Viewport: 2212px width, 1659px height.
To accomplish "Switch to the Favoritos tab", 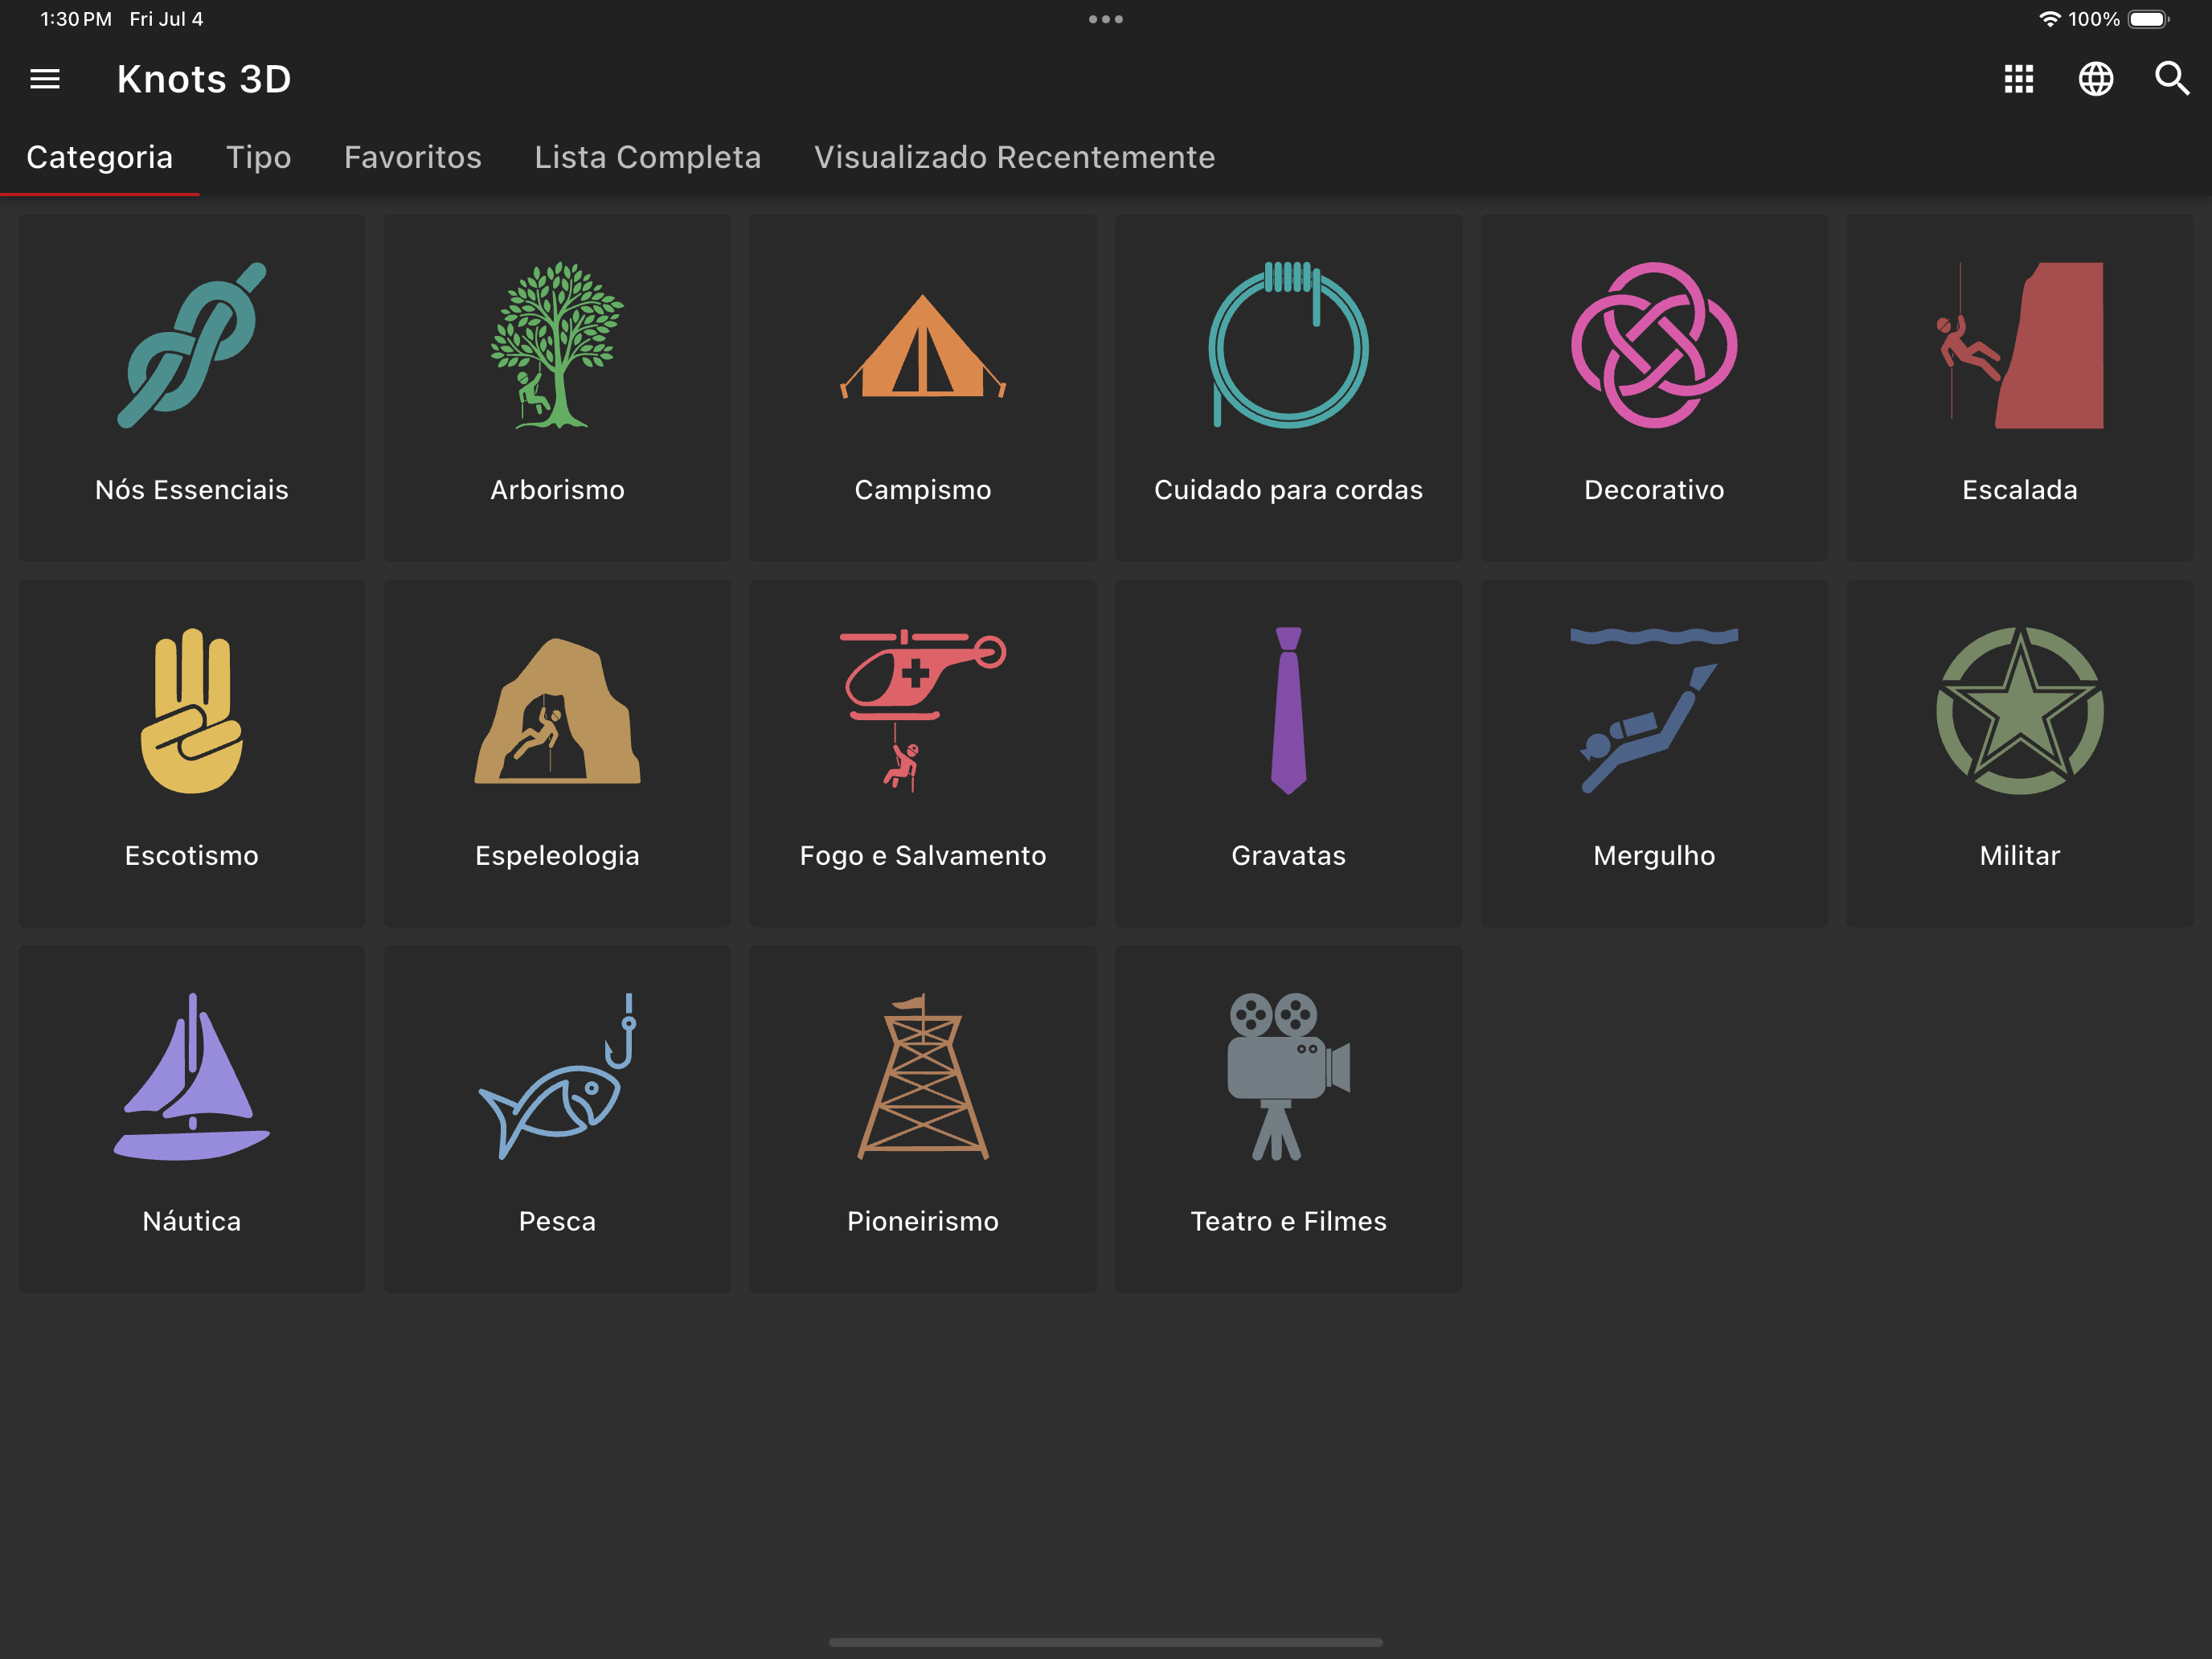I will (x=412, y=157).
